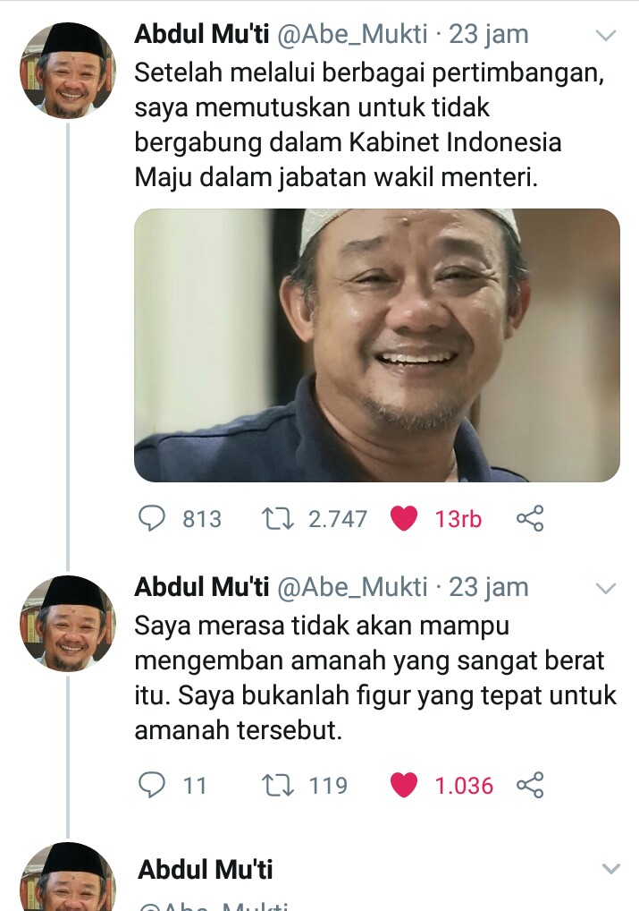
Task: Reply to the tweet with 11 comments
Action: pyautogui.click(x=152, y=785)
